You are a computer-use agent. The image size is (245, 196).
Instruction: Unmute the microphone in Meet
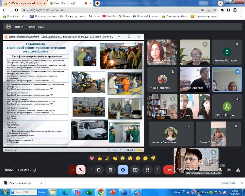click(81, 170)
